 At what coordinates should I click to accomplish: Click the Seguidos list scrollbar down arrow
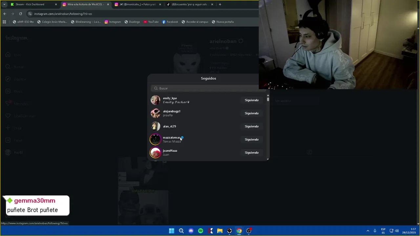[268, 159]
